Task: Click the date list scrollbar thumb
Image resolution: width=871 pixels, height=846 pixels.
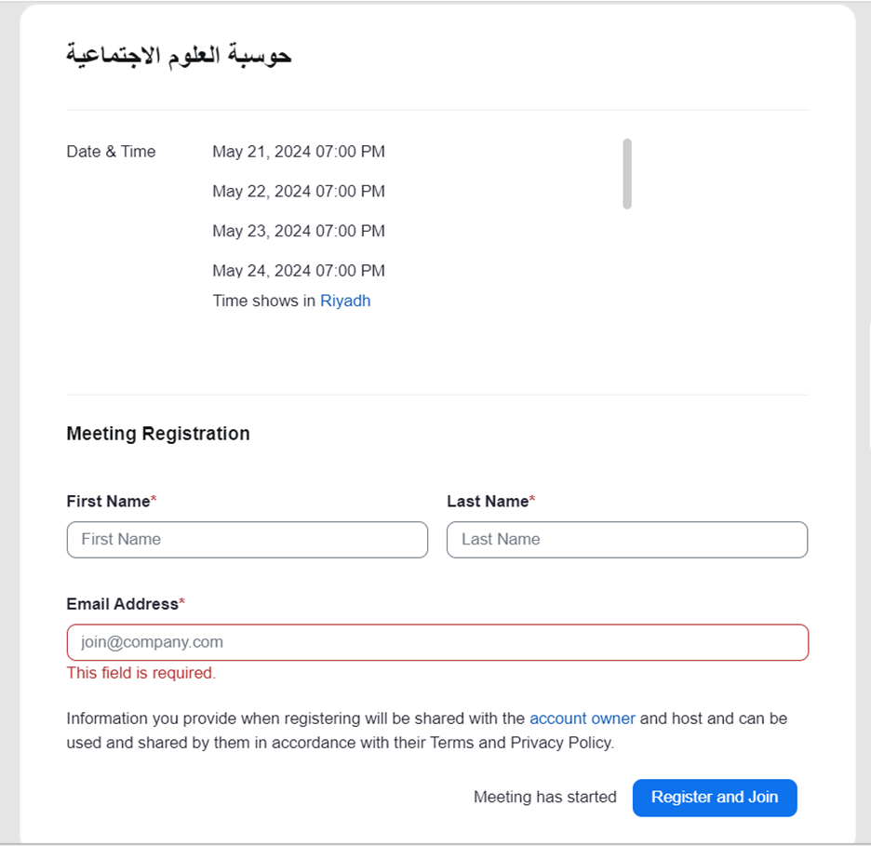Action: point(627,174)
